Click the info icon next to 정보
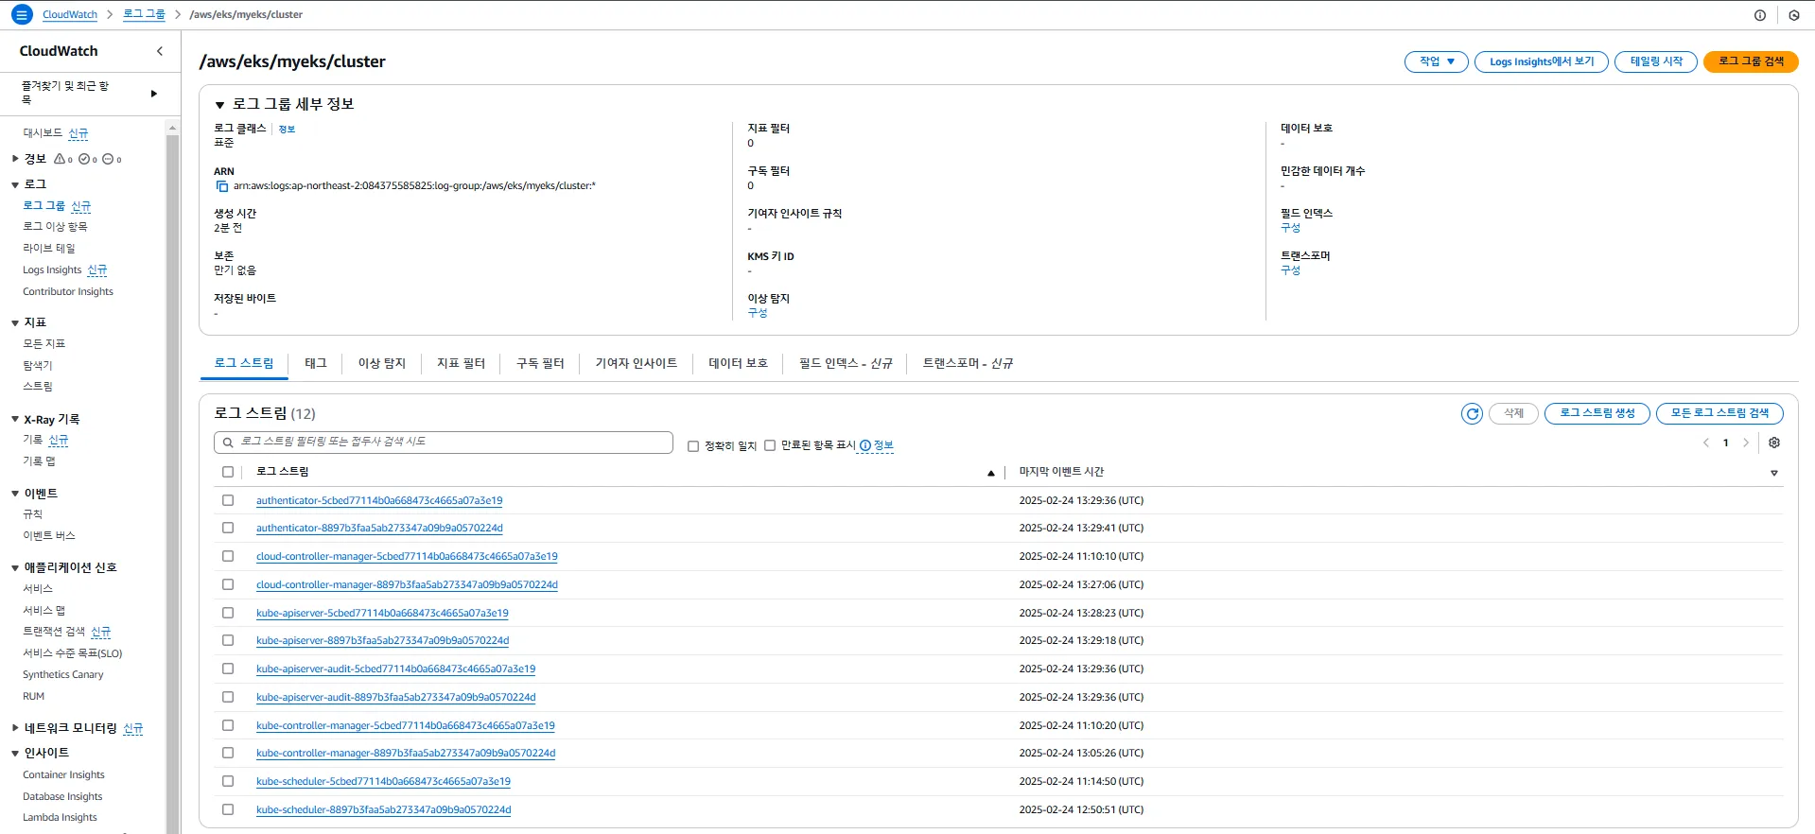The width and height of the screenshot is (1815, 834). click(x=864, y=445)
